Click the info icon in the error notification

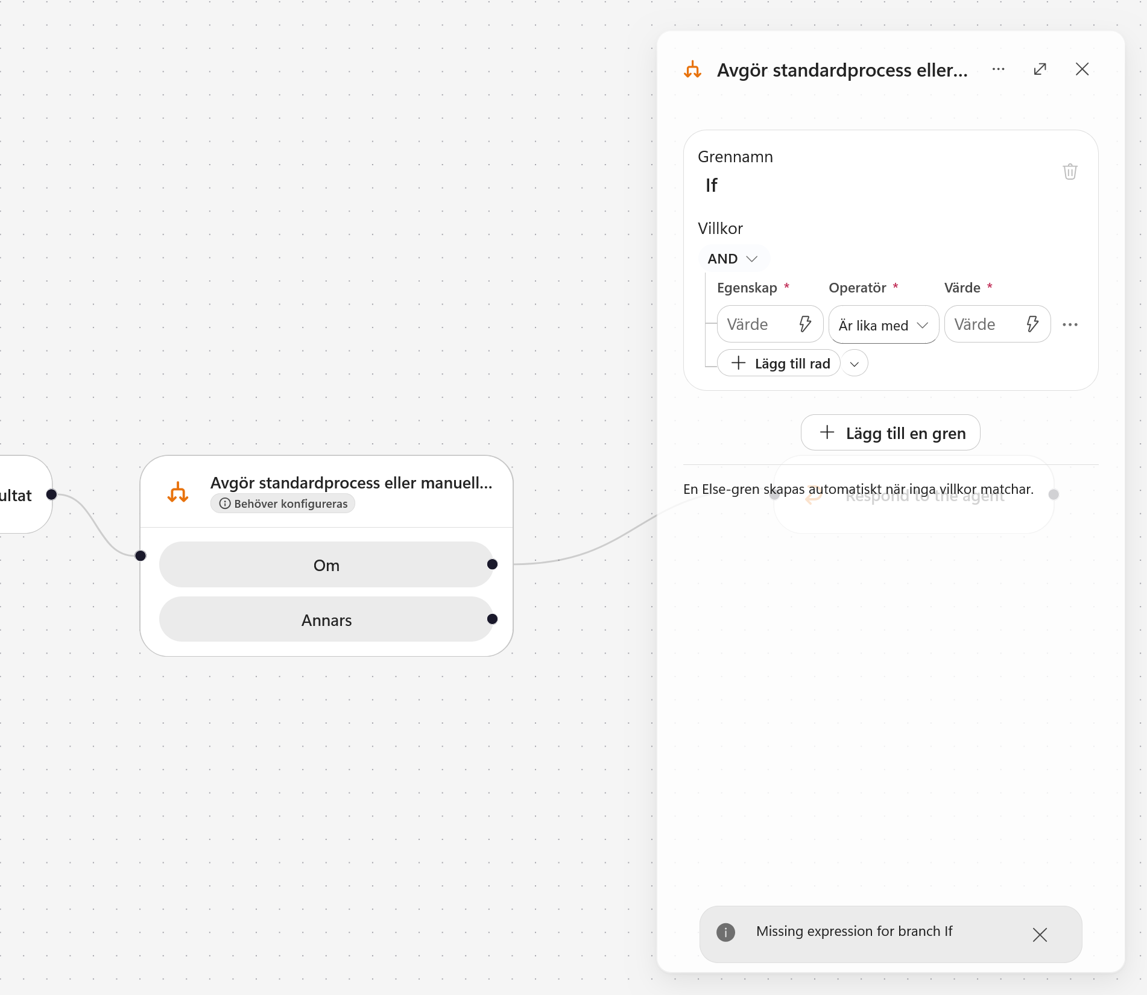(x=725, y=932)
